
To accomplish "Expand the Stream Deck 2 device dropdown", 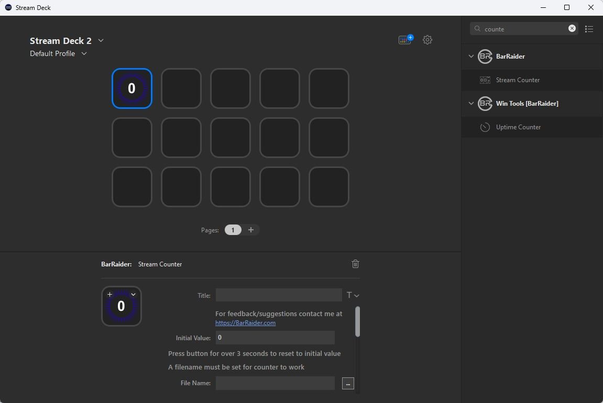I will click(101, 41).
